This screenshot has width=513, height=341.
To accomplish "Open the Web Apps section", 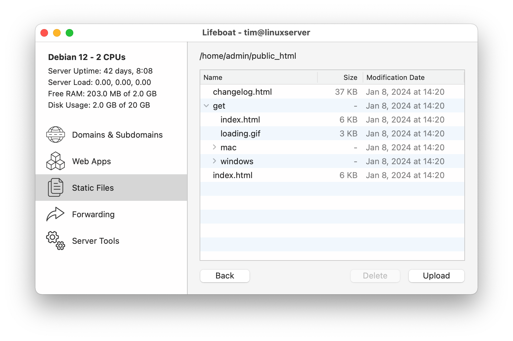I will [91, 161].
